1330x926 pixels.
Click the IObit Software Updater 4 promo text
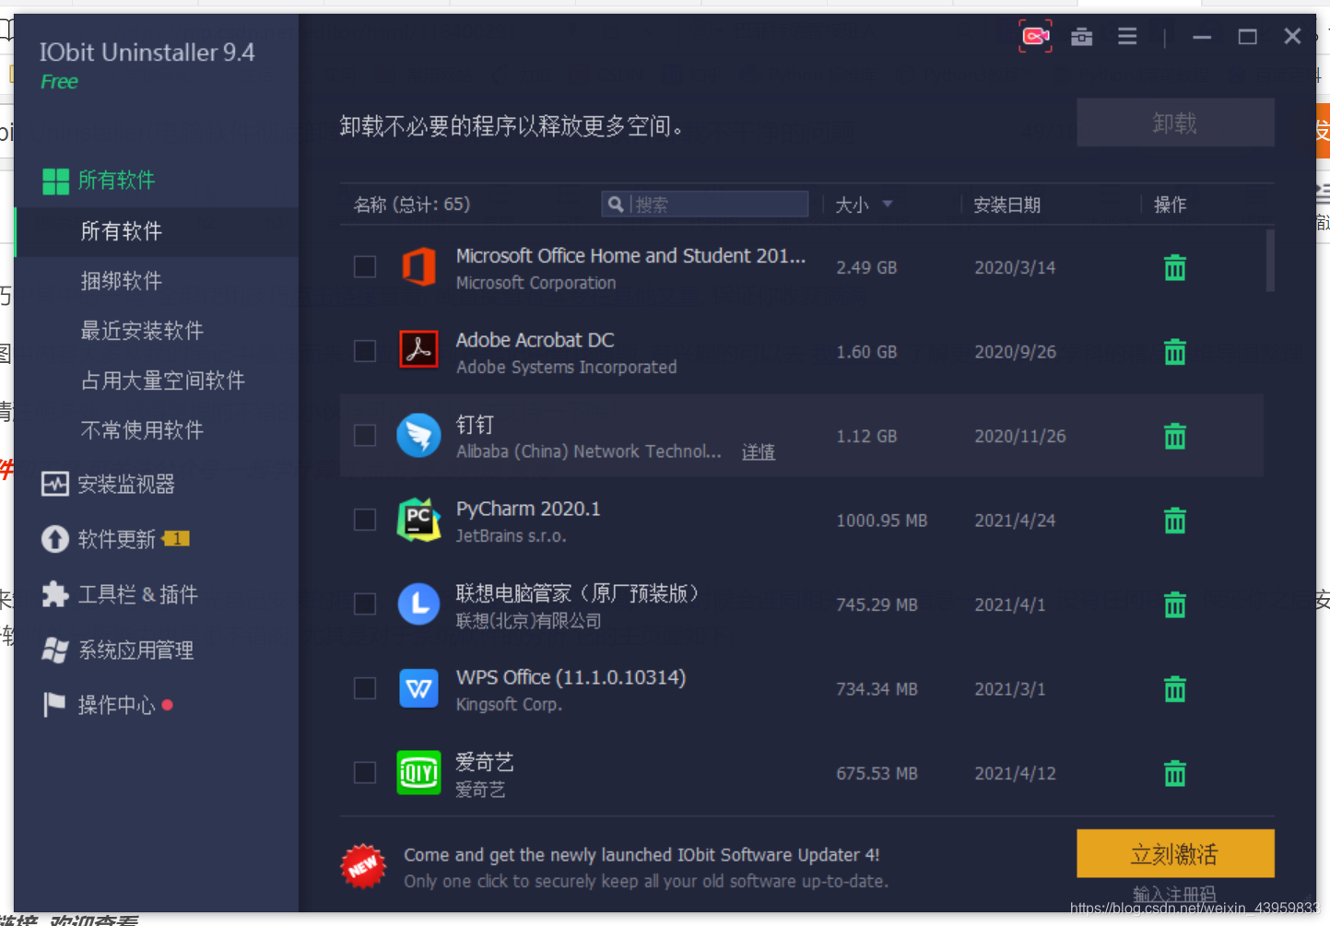pos(641,855)
